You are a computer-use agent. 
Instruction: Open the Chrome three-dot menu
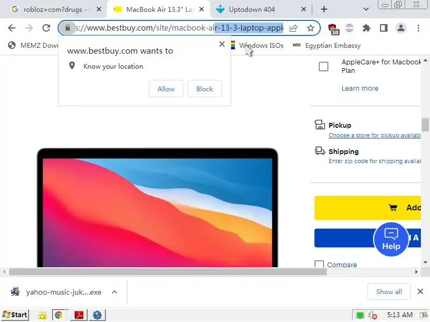418,28
